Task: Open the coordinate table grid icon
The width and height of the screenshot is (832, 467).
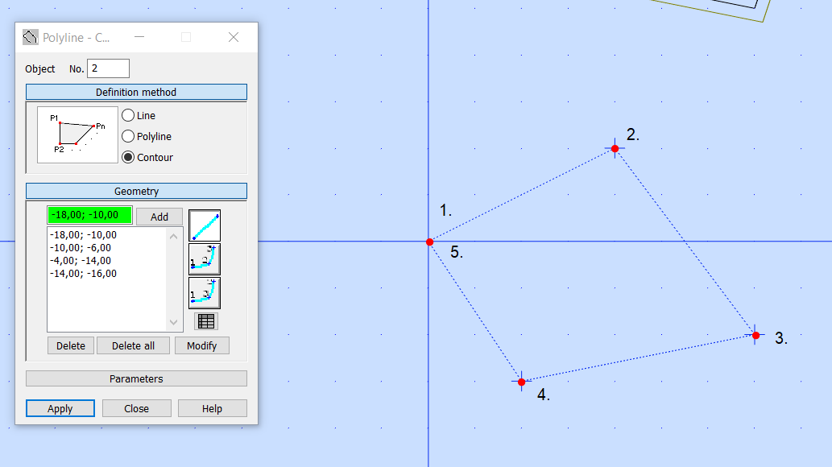Action: click(x=204, y=320)
